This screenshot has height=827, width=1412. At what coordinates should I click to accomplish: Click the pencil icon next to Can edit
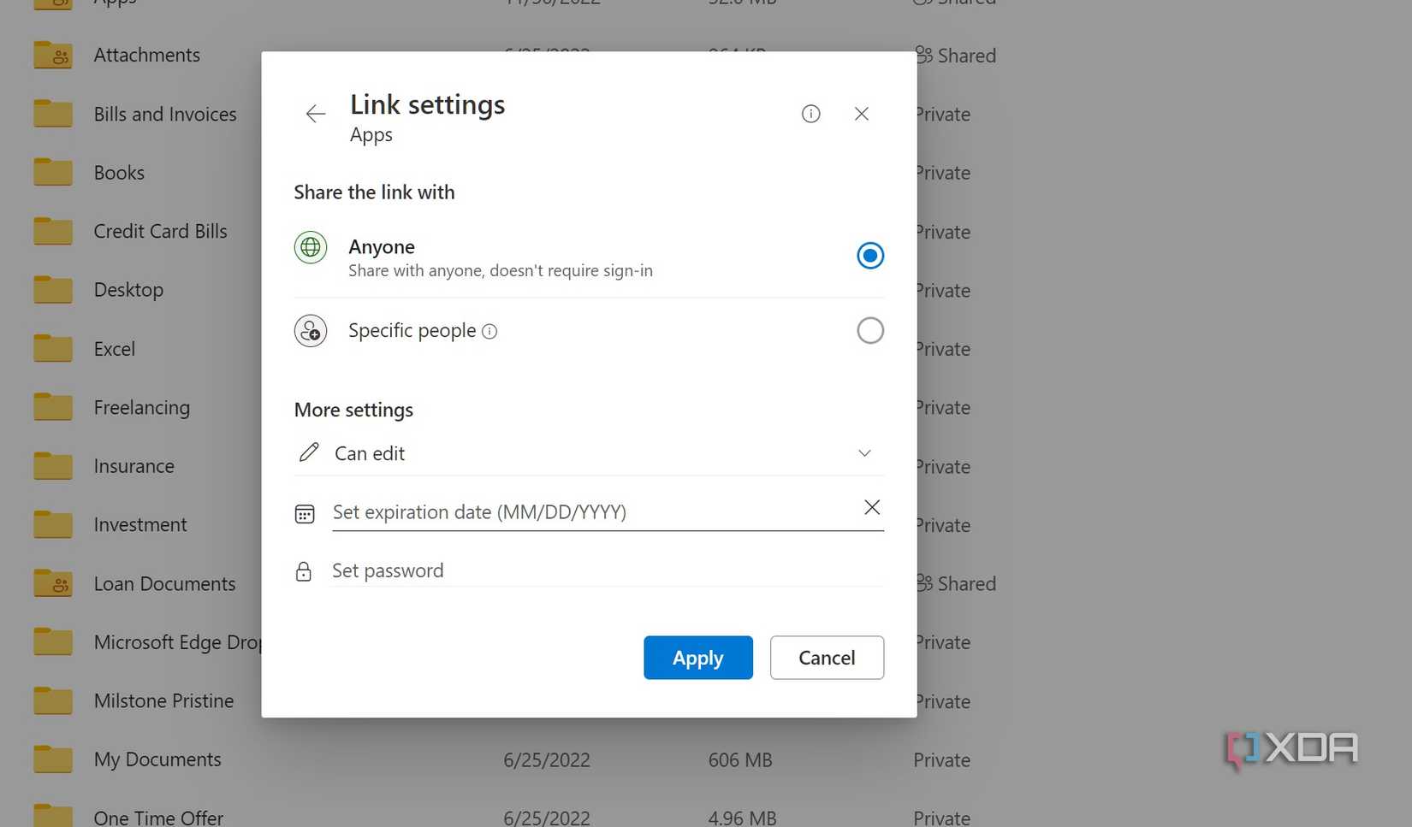coord(308,452)
